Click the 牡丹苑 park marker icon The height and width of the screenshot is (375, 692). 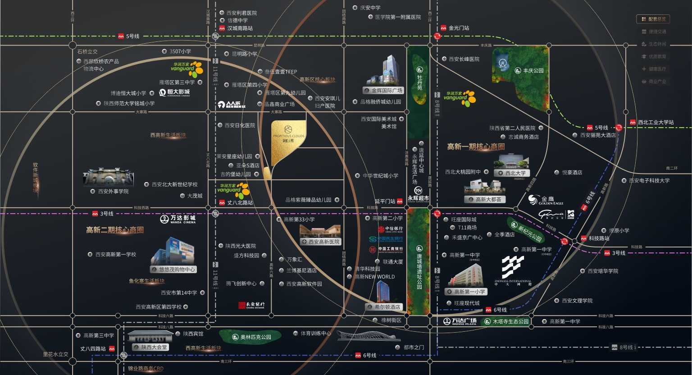(x=420, y=70)
